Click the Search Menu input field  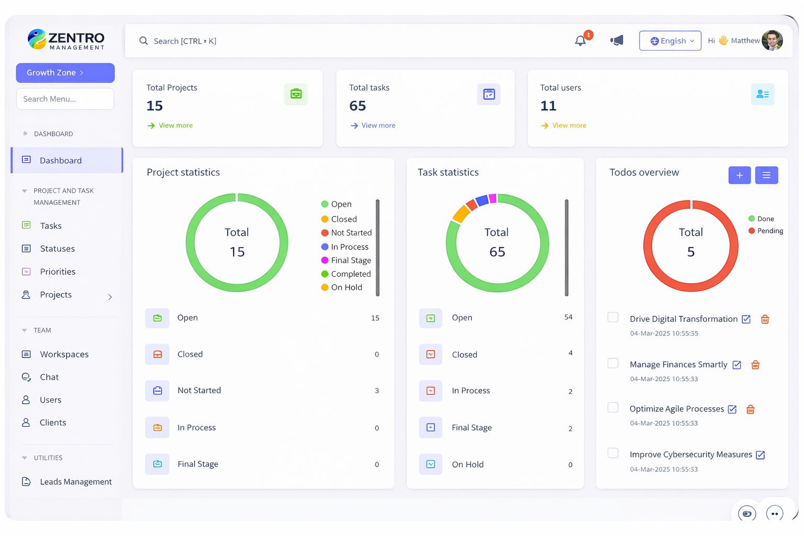65,99
